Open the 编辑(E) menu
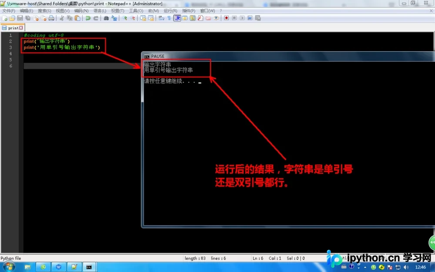The height and width of the screenshot is (272, 435). coord(27,10)
